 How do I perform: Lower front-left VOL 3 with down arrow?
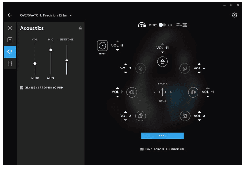point(126,73)
